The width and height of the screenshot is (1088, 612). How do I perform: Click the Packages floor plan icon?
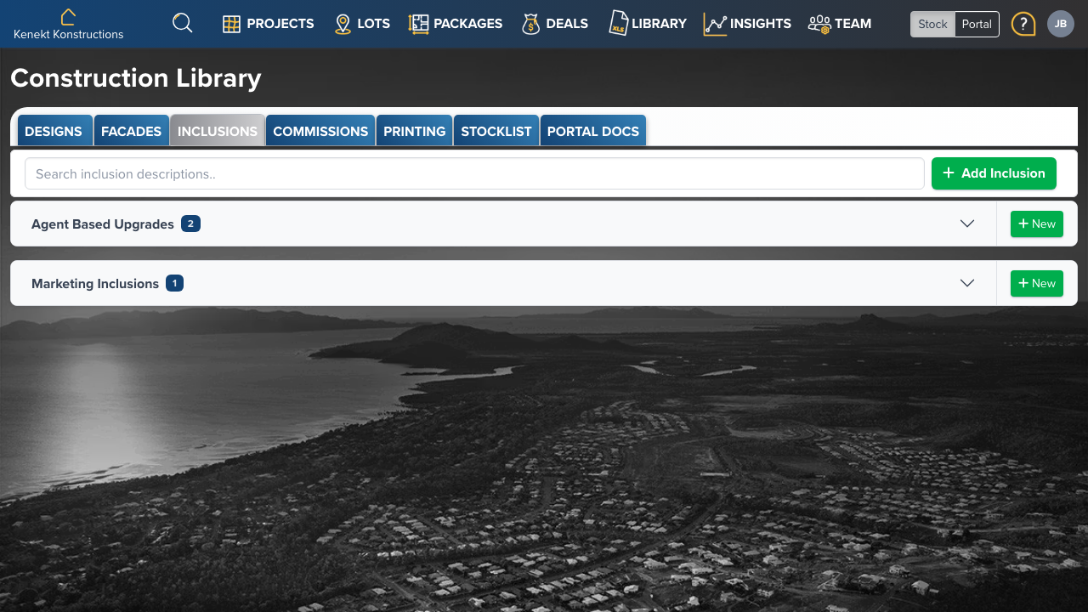418,24
